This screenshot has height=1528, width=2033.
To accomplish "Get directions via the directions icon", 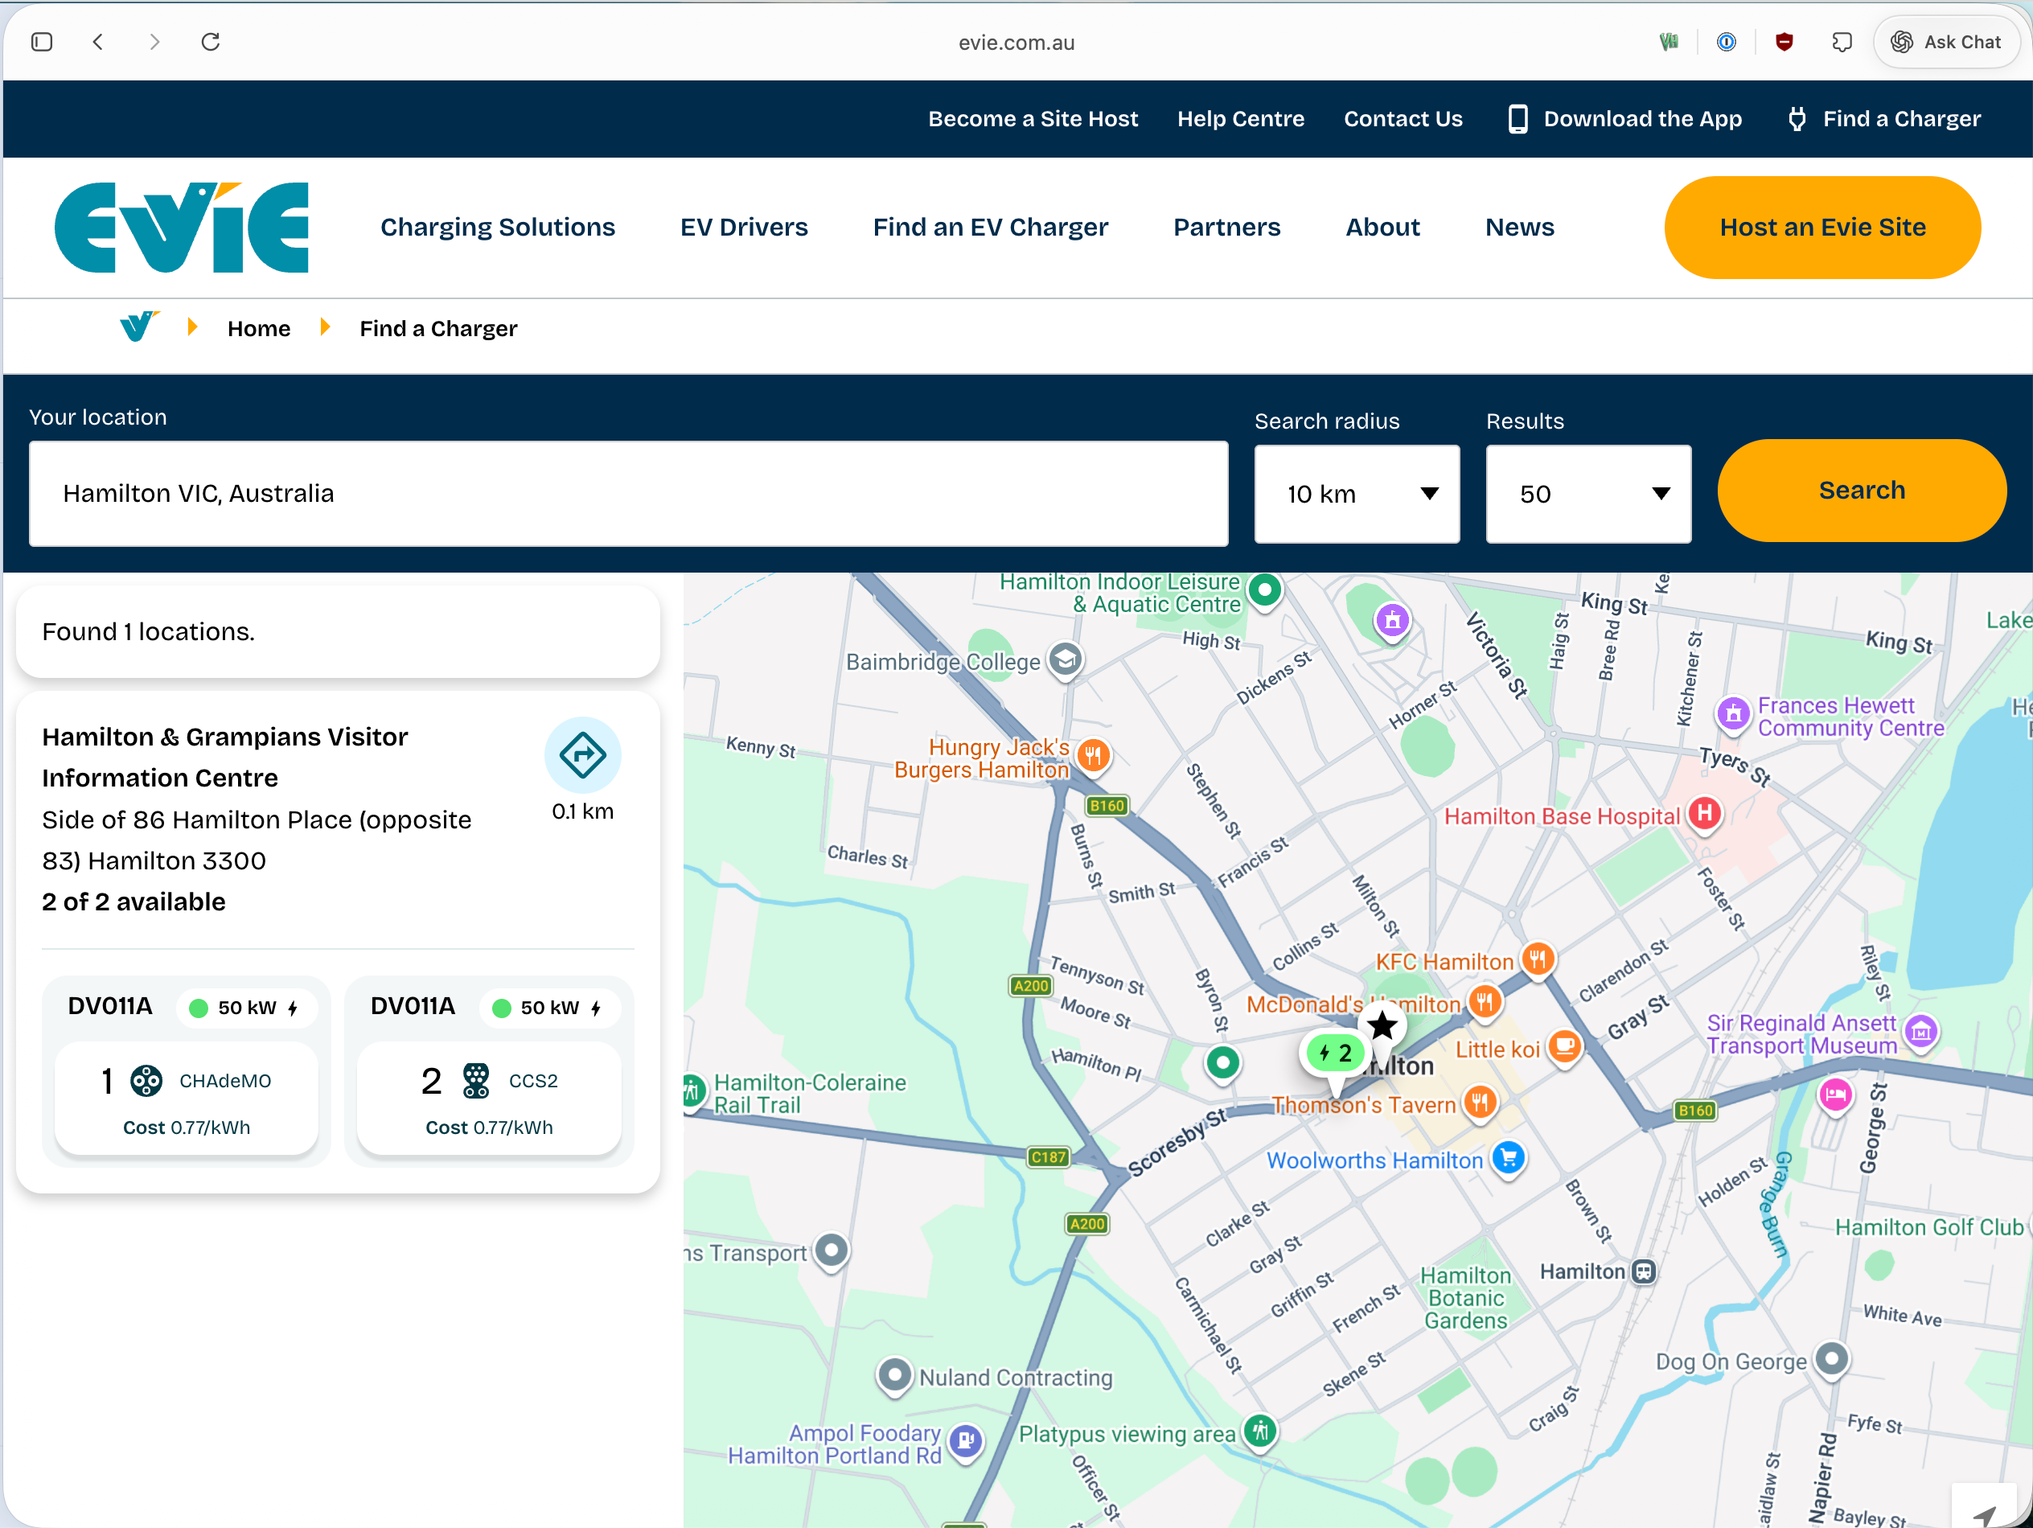I will tap(583, 755).
